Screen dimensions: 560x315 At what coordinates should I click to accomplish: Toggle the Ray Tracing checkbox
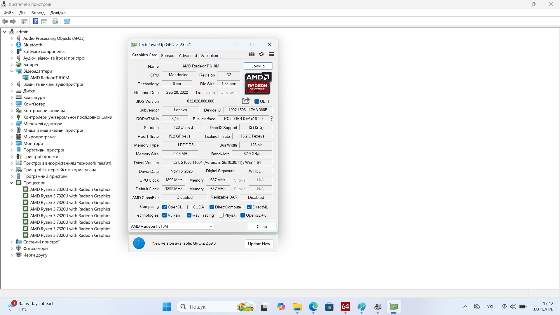tap(189, 215)
